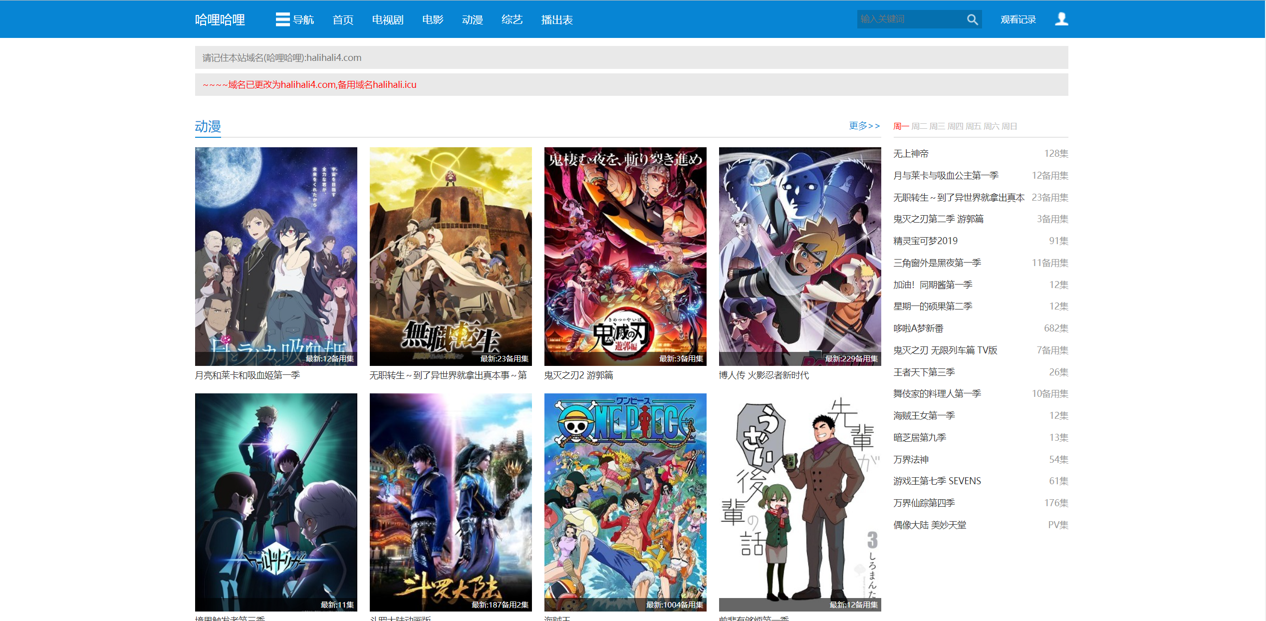Viewport: 1266px width, 621px height.
Task: Open the user account icon
Action: click(x=1061, y=19)
